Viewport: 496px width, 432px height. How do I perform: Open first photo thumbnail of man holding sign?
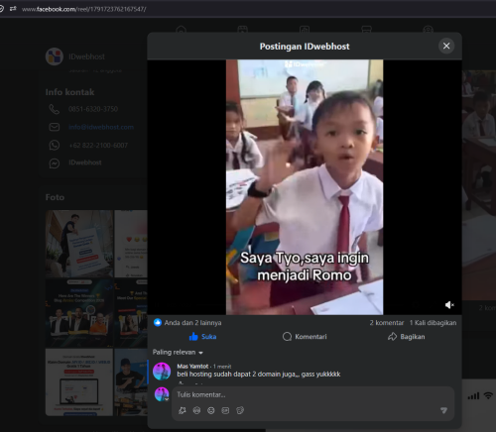[x=79, y=244]
